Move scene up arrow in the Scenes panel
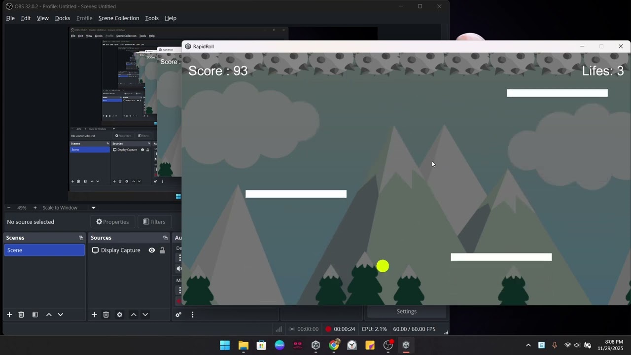 pyautogui.click(x=49, y=315)
